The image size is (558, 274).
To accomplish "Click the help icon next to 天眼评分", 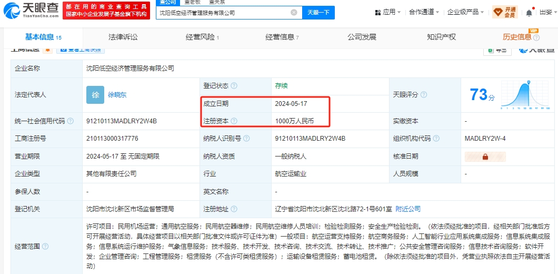I will click(x=424, y=95).
